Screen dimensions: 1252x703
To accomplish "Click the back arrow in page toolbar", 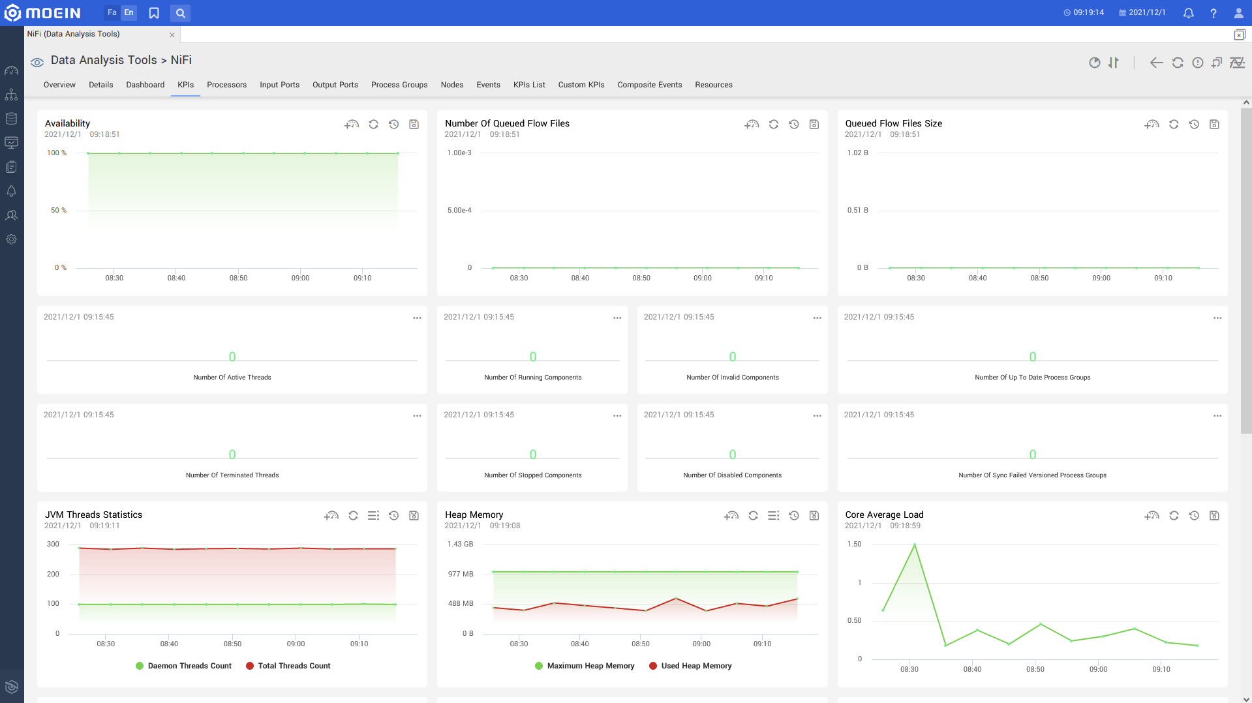I will click(1156, 63).
